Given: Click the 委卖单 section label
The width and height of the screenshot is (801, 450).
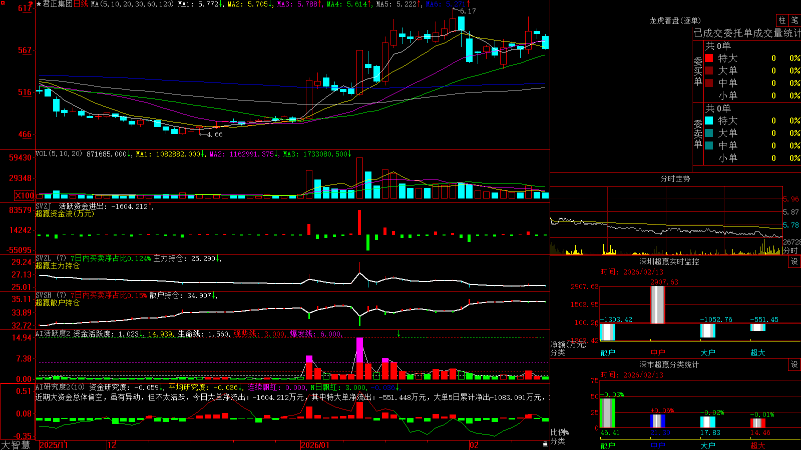Looking at the screenshot, I should [698, 133].
